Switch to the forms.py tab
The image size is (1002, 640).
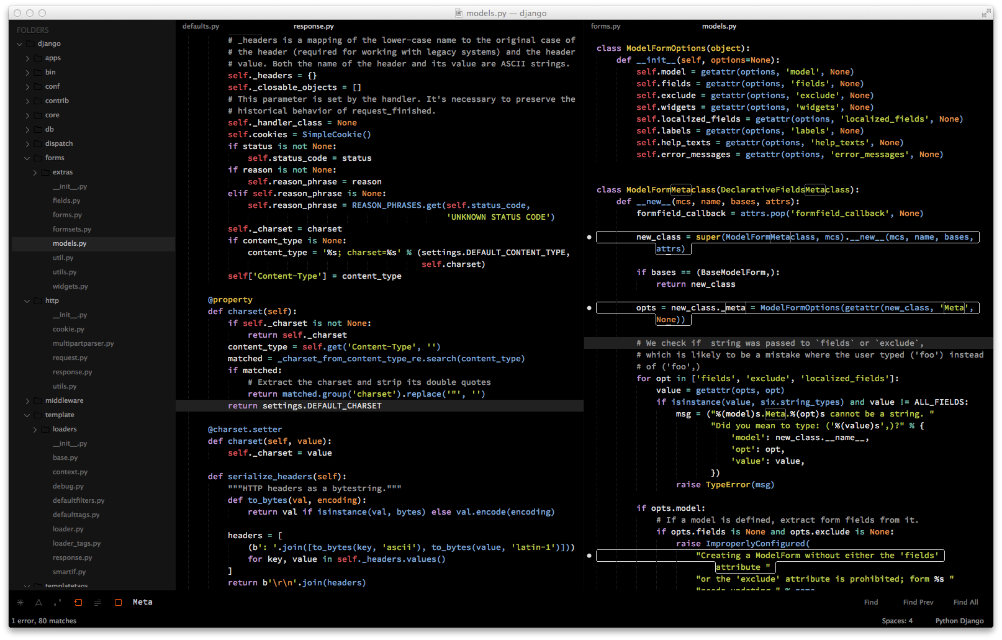click(x=605, y=26)
